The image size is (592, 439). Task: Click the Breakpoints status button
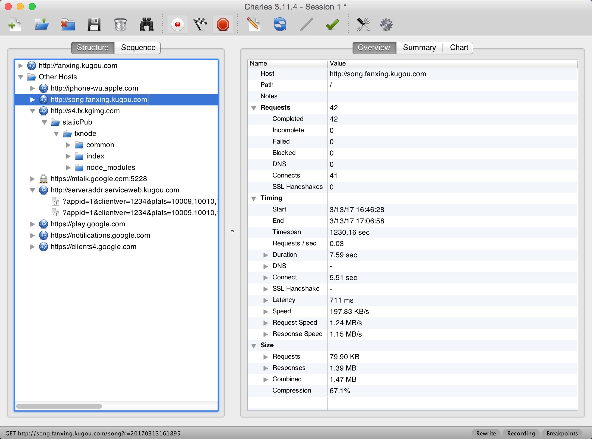click(562, 433)
